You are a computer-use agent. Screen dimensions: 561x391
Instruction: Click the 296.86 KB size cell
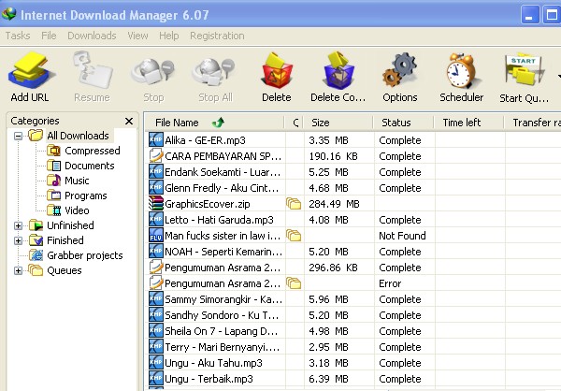pyautogui.click(x=333, y=268)
